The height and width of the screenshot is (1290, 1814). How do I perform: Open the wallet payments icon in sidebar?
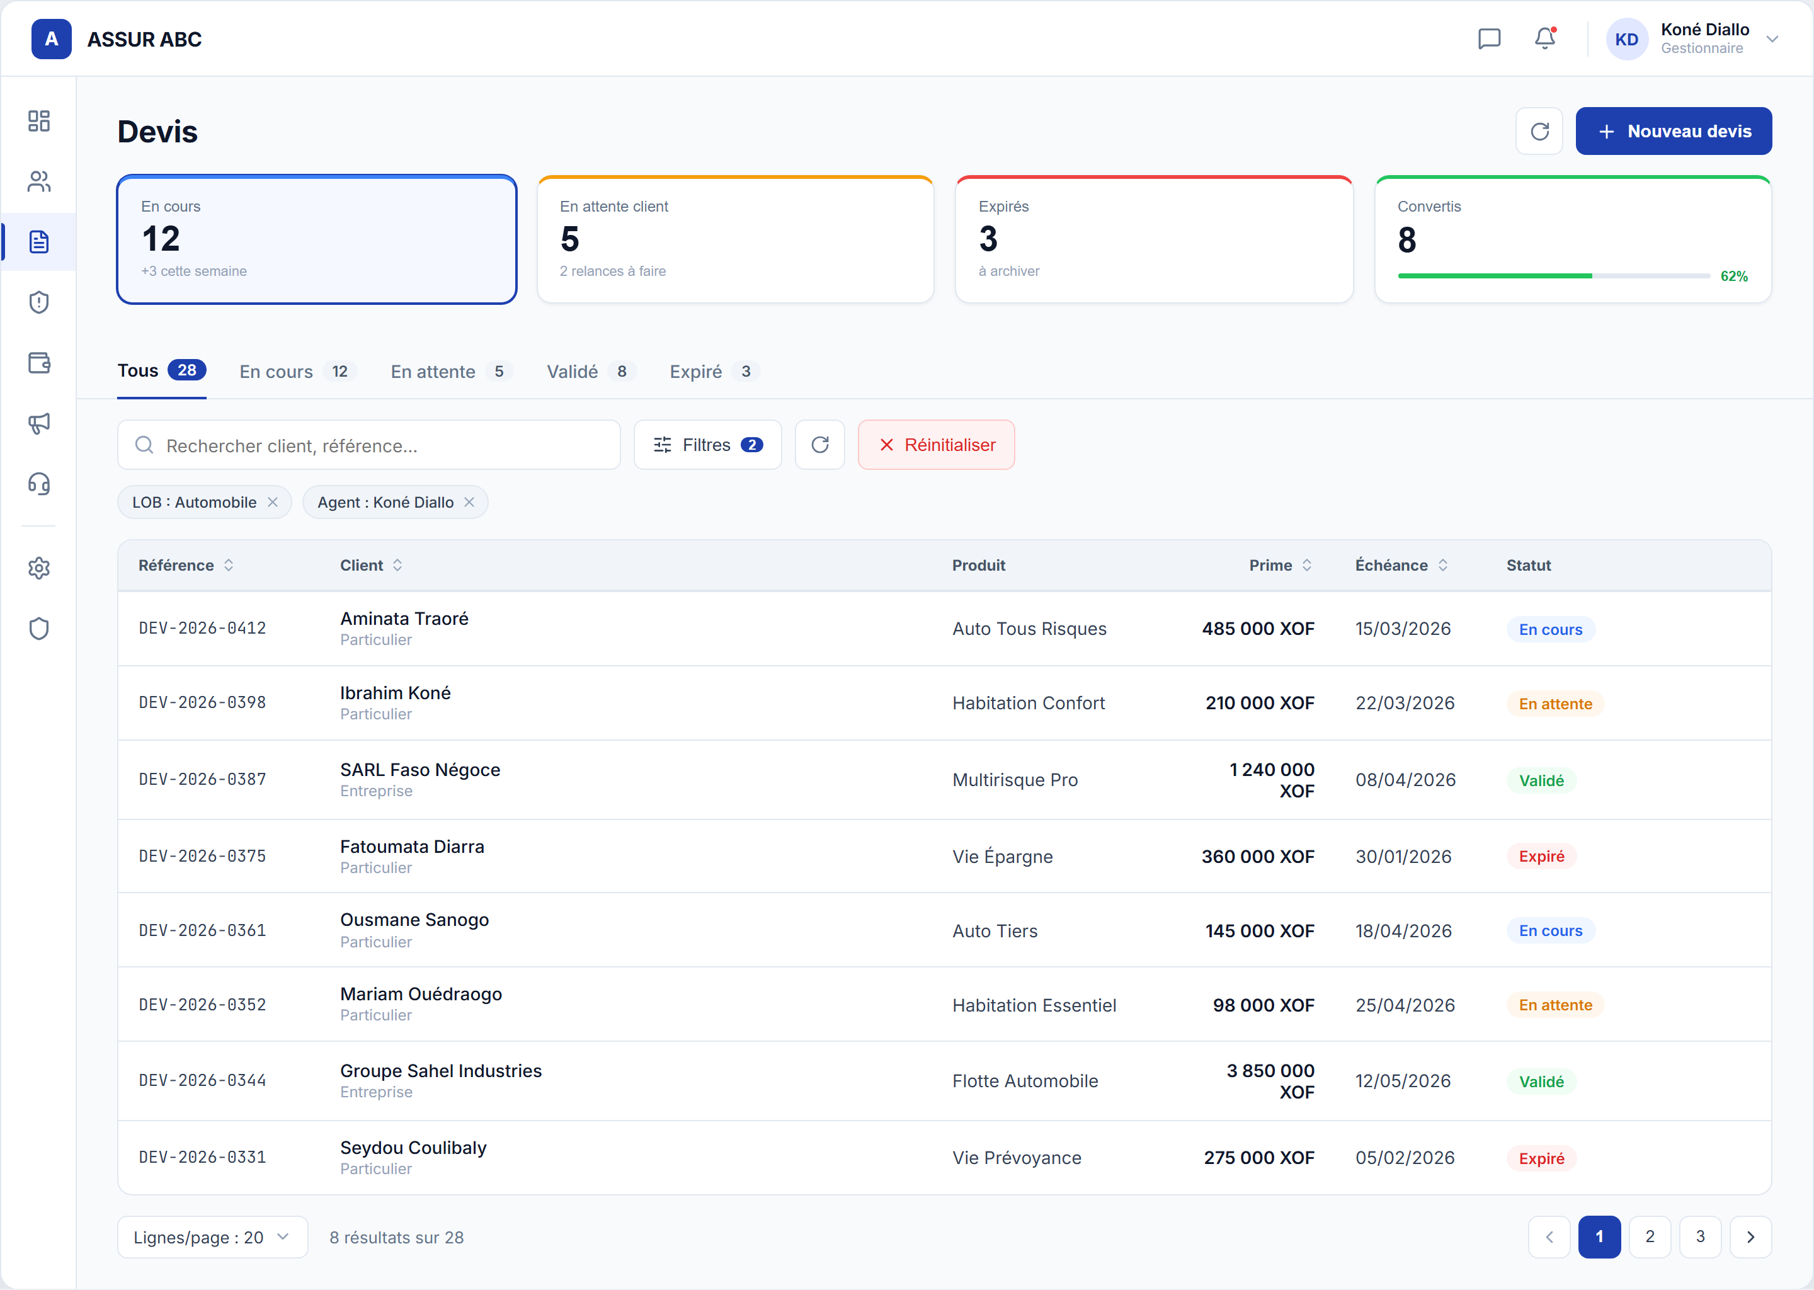39,363
